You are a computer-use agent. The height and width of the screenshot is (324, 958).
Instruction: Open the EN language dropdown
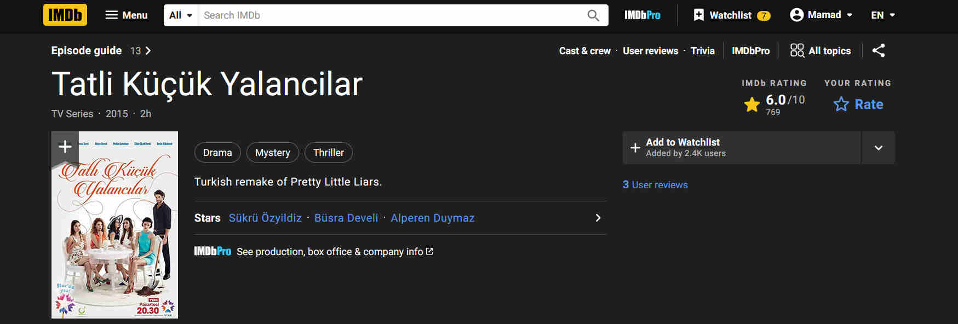883,15
